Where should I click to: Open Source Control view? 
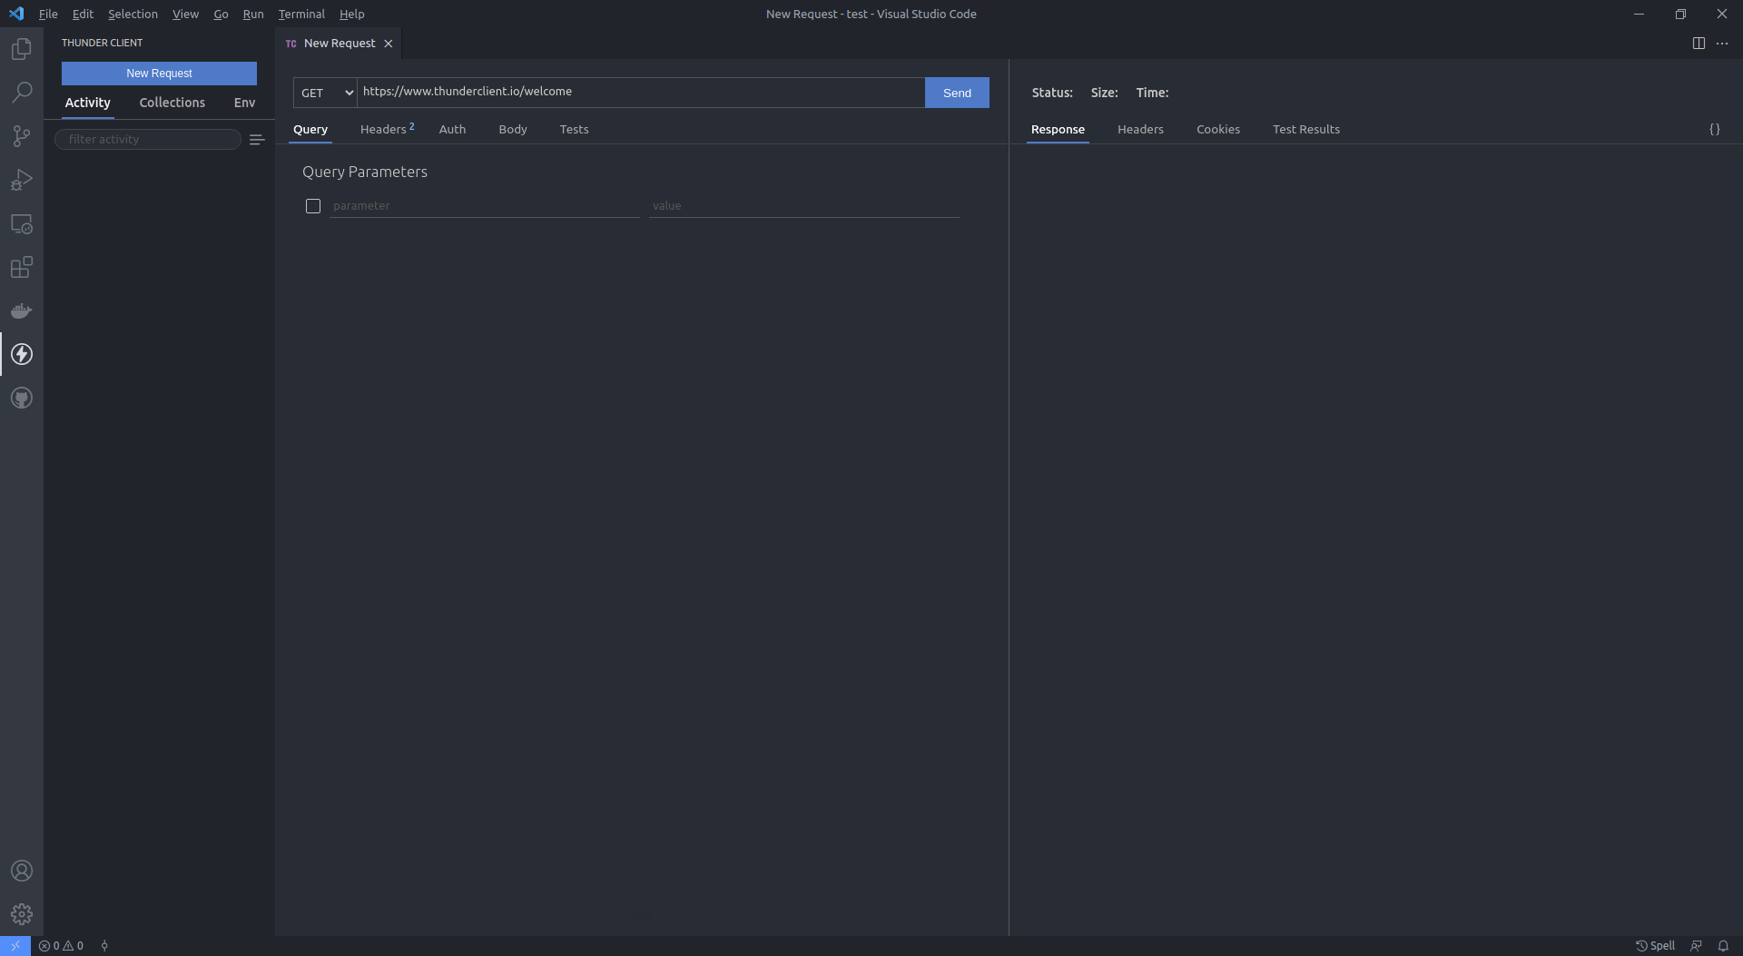[x=21, y=135]
